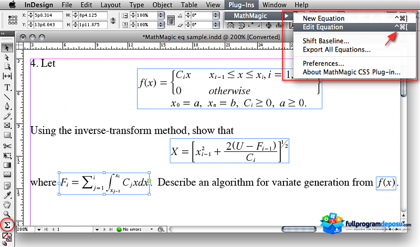Image resolution: width=420 pixels, height=247 pixels.
Task: Select the Pen tool
Action: tap(7, 107)
